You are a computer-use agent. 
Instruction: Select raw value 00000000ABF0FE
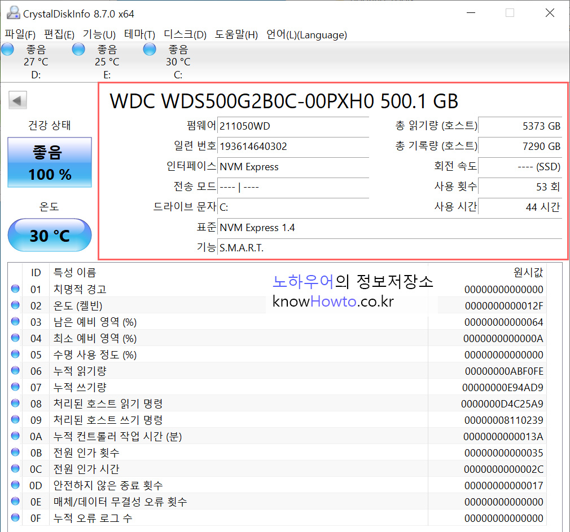point(504,371)
